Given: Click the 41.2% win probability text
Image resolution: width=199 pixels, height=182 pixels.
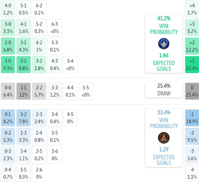Looking at the screenshot, I should click(x=164, y=18).
